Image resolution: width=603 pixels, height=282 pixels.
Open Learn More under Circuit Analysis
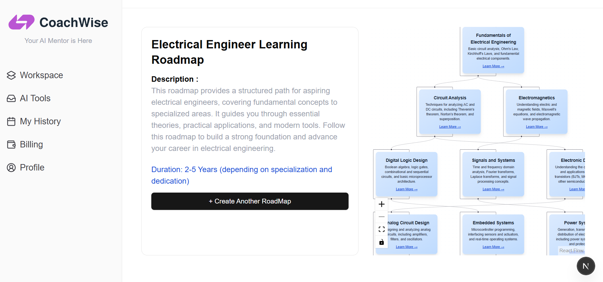(450, 127)
